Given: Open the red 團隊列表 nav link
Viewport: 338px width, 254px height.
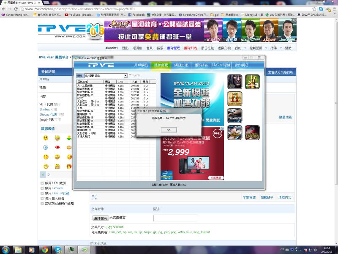Looking at the screenshot, I should pyautogui.click(x=191, y=48).
